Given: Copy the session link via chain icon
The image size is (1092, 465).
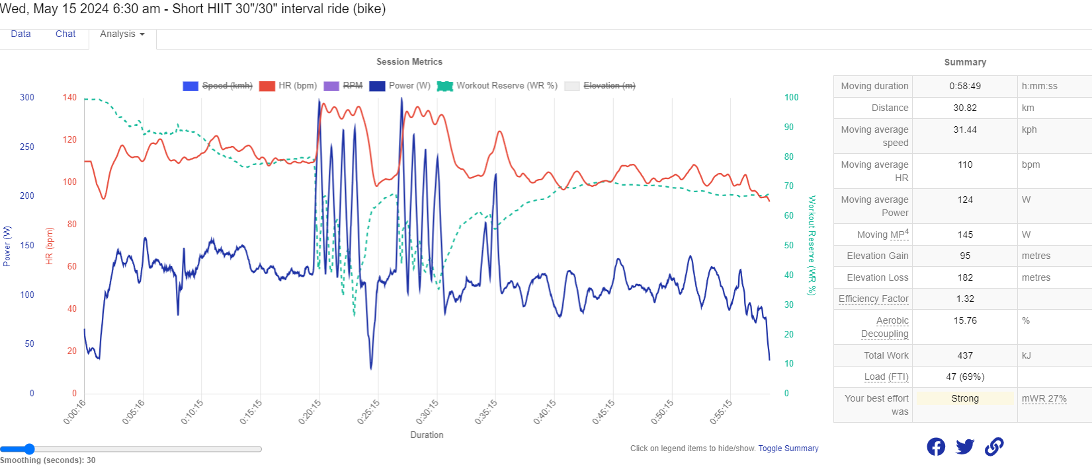Looking at the screenshot, I should pos(994,447).
